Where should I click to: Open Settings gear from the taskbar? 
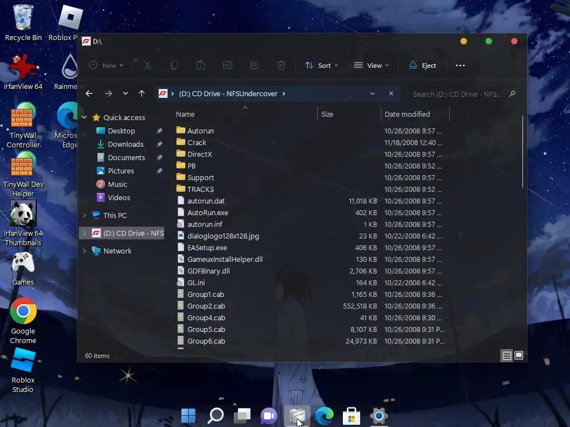[379, 416]
